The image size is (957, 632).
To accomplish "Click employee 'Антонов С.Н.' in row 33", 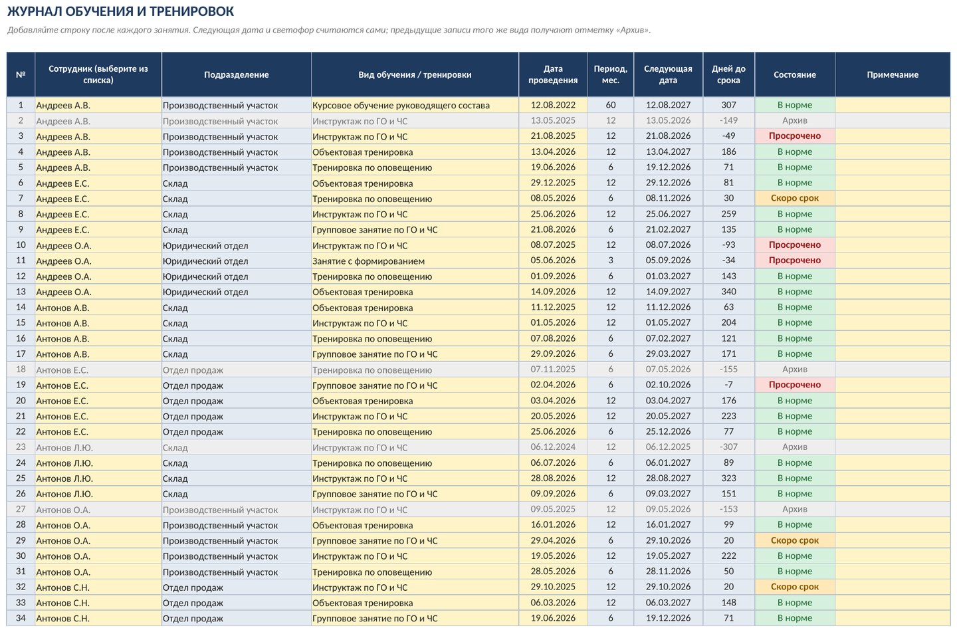I will point(98,603).
